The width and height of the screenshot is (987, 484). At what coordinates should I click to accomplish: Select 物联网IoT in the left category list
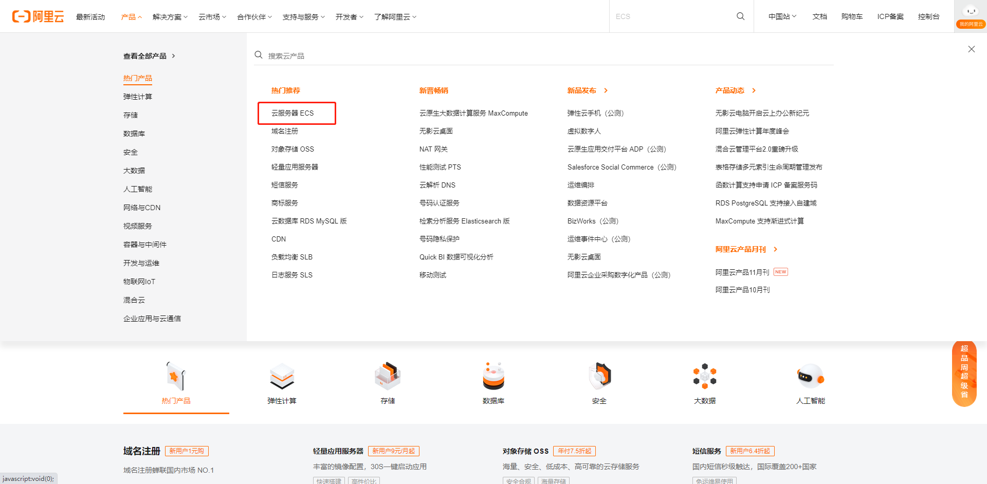(x=139, y=282)
